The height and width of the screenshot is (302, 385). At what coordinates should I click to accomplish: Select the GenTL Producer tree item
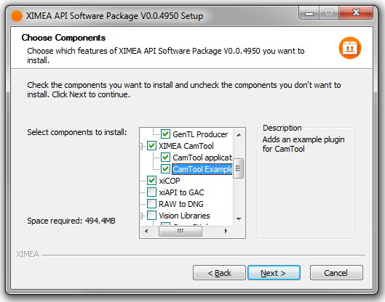point(200,134)
